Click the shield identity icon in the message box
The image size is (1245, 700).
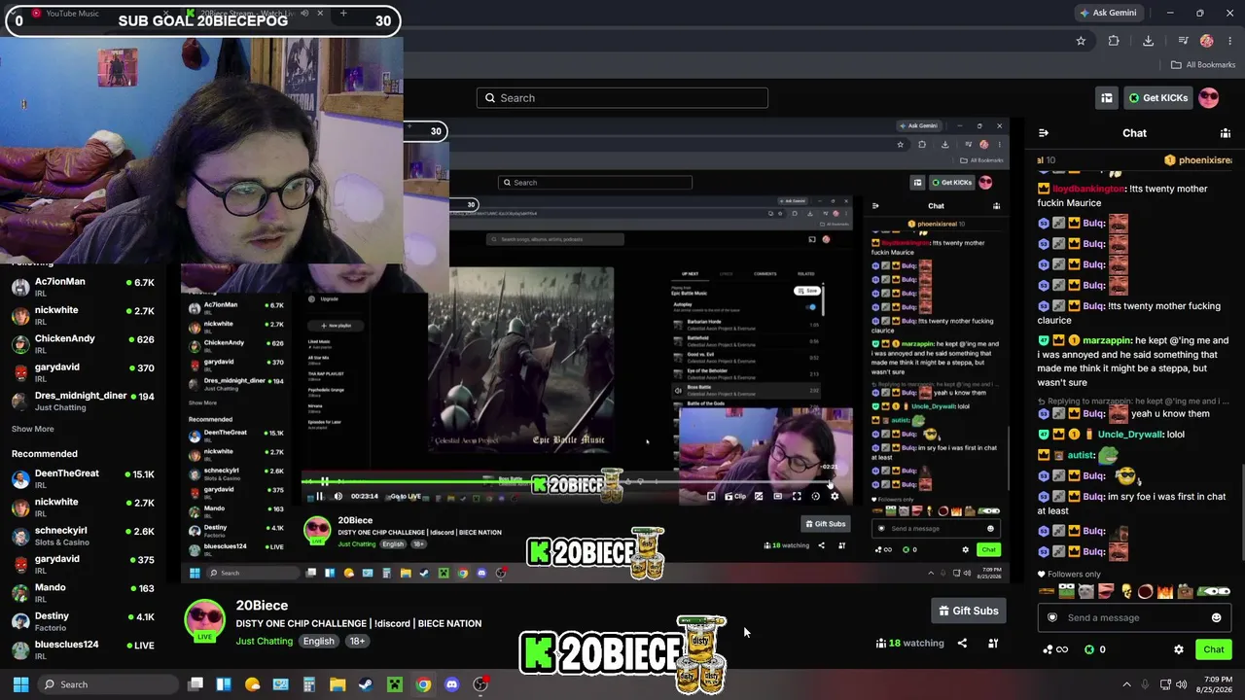click(x=1051, y=617)
